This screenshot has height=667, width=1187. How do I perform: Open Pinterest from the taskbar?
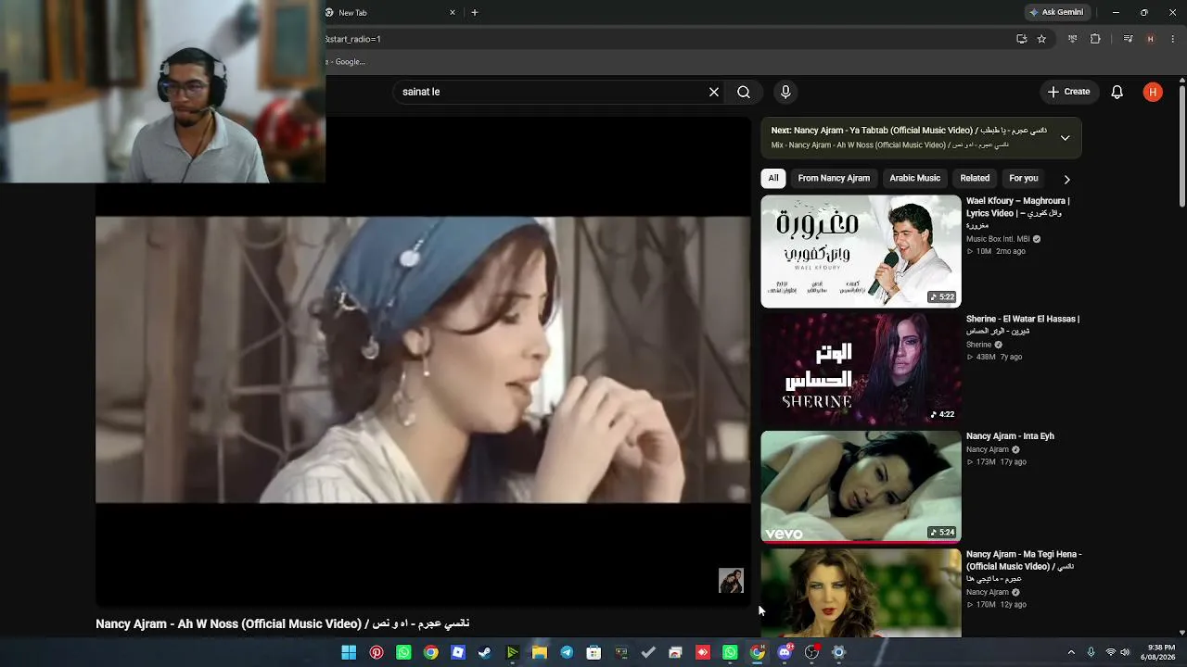(x=377, y=652)
